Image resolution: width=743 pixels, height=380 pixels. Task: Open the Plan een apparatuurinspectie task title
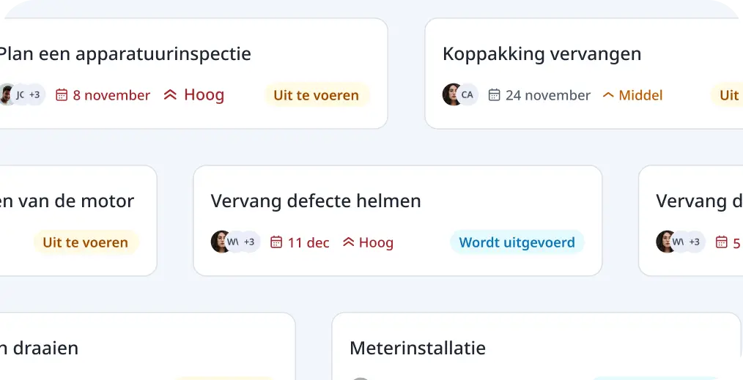[124, 54]
